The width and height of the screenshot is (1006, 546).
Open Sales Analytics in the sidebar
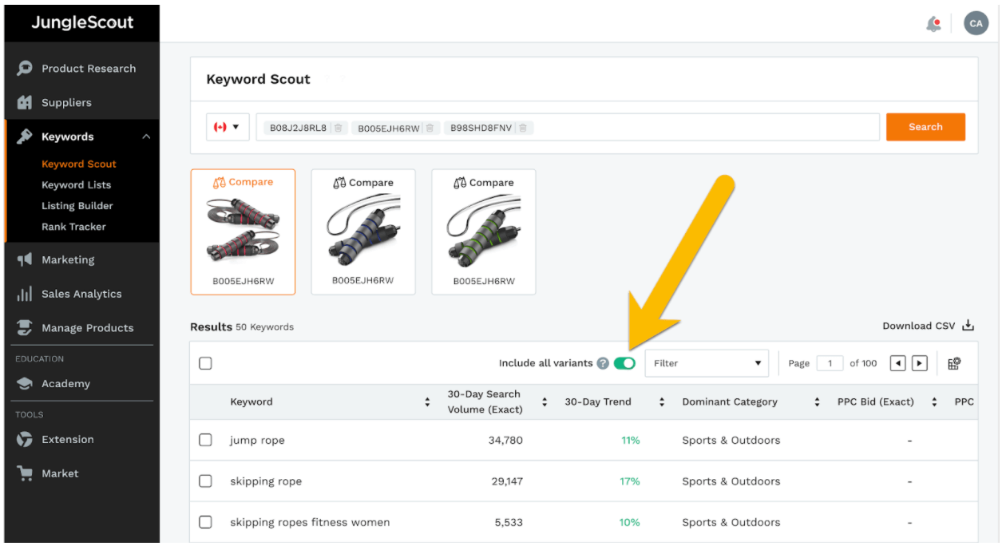[x=81, y=294]
